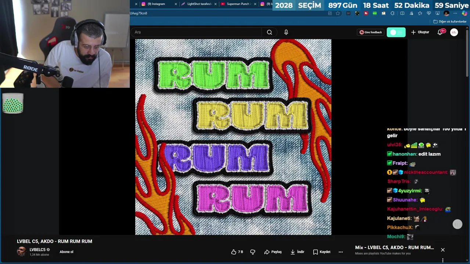Subscribe with the Abone ol button

click(66, 252)
